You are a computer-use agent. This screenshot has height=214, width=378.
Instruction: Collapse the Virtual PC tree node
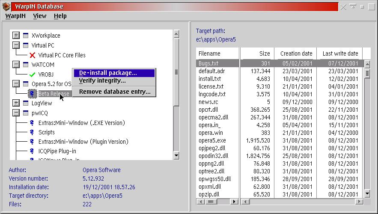click(16, 45)
